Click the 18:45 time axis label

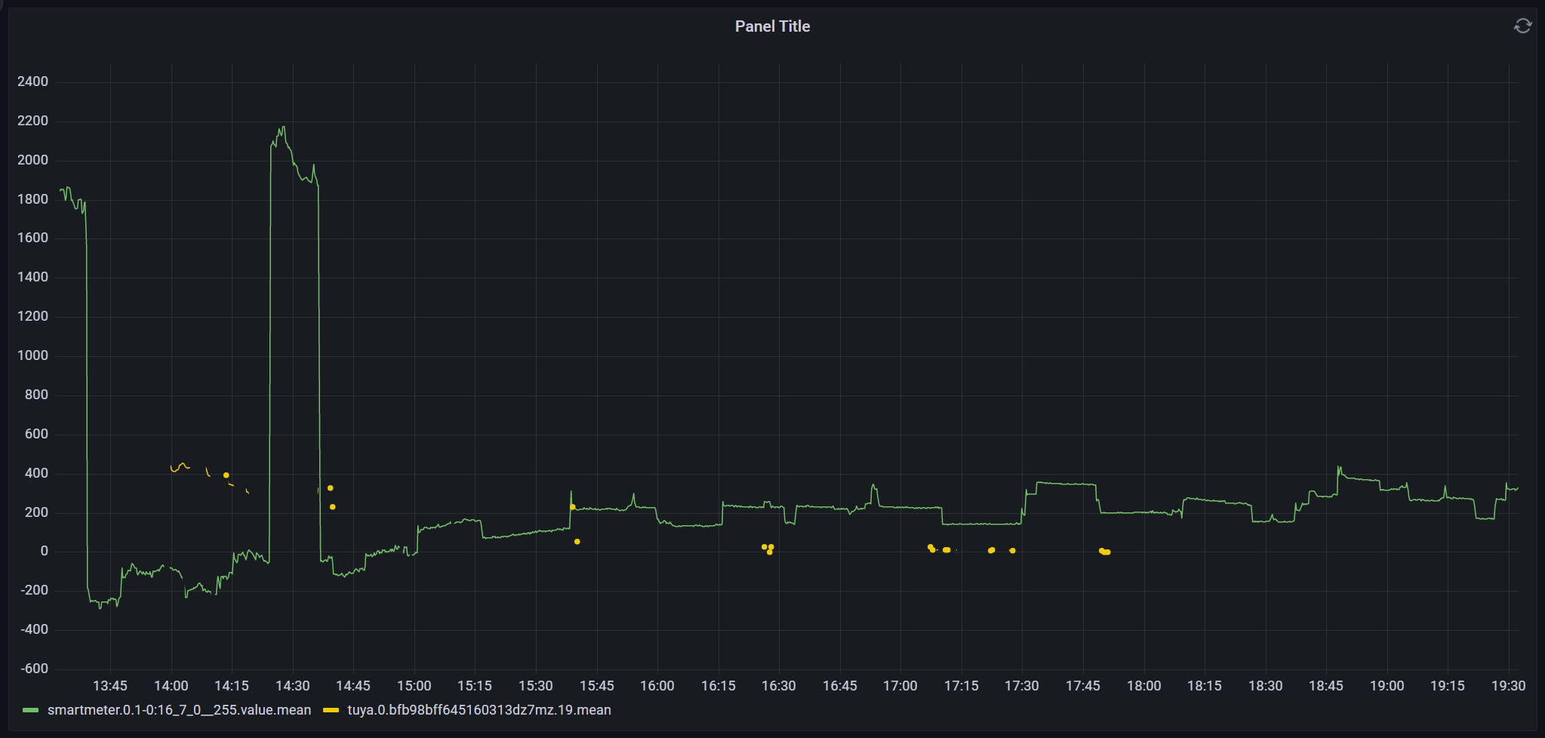(1326, 686)
